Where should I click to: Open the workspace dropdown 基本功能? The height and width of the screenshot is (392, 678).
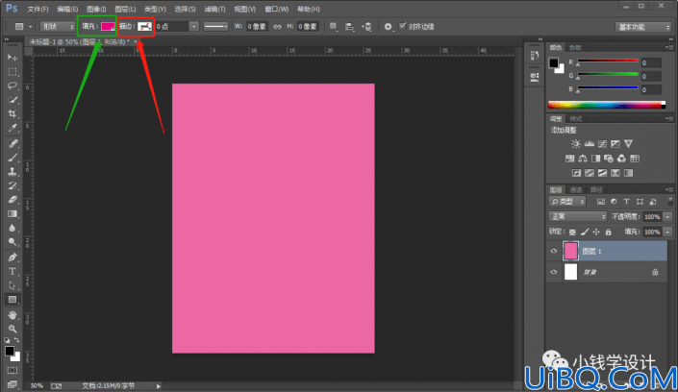[x=643, y=27]
